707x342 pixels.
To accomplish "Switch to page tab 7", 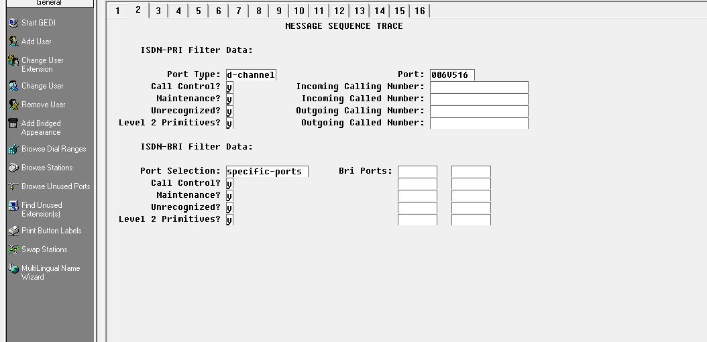I will pyautogui.click(x=239, y=11).
